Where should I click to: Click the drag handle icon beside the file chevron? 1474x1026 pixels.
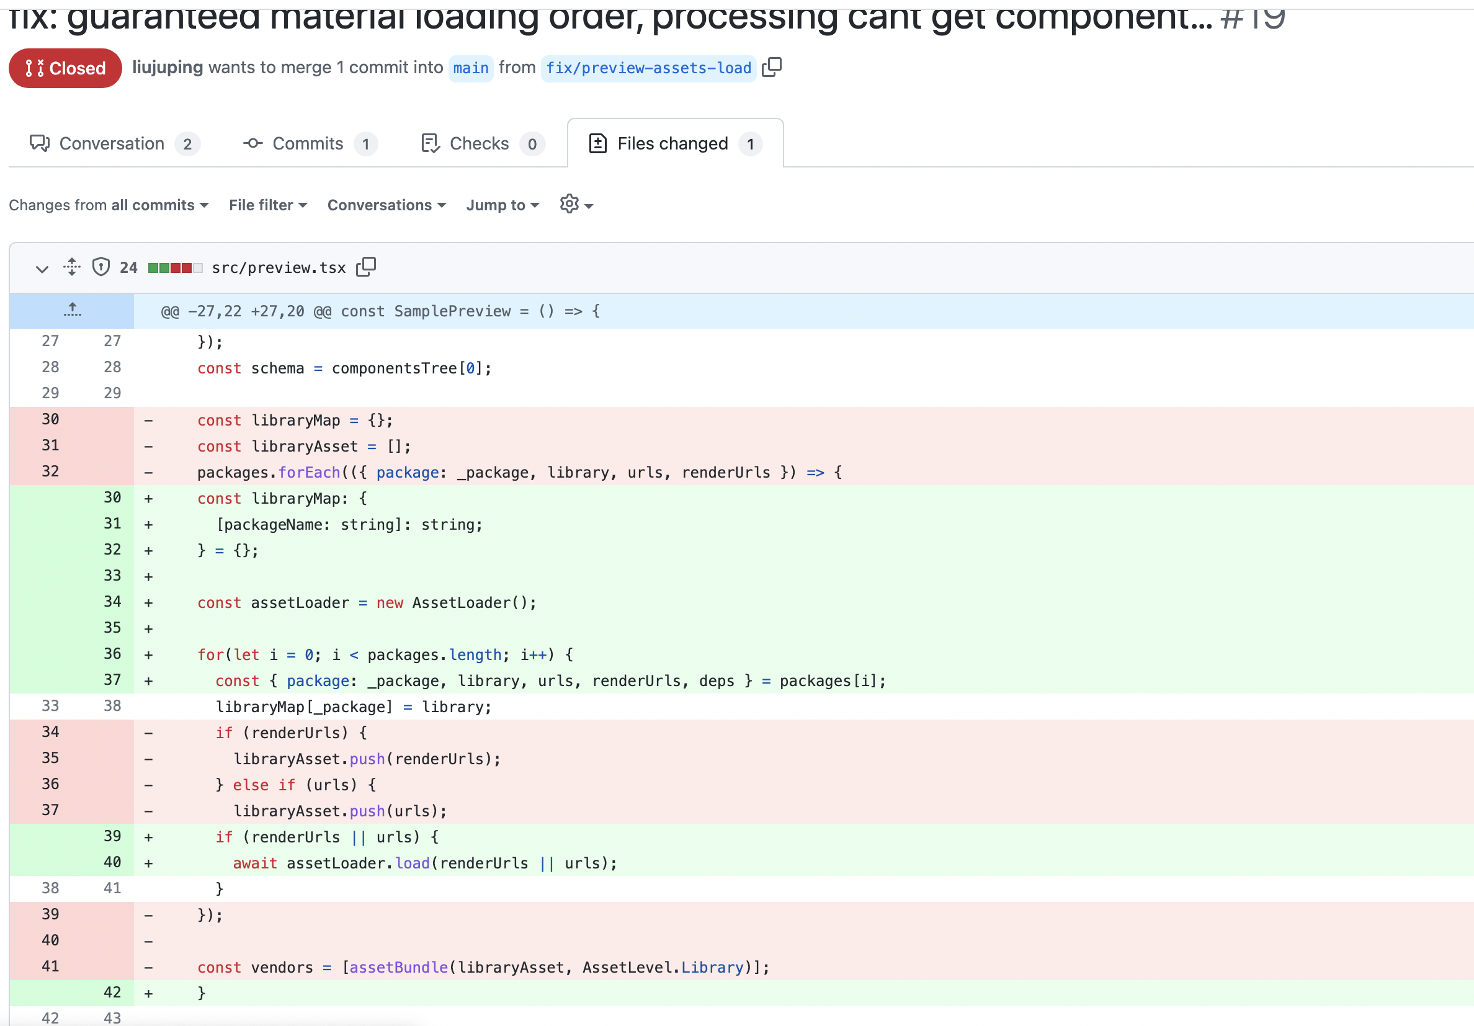[x=71, y=267]
